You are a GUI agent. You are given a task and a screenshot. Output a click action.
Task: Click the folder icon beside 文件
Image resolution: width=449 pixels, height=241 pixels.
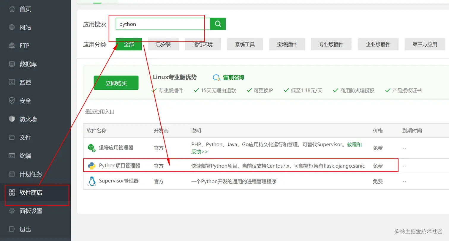tap(12, 137)
